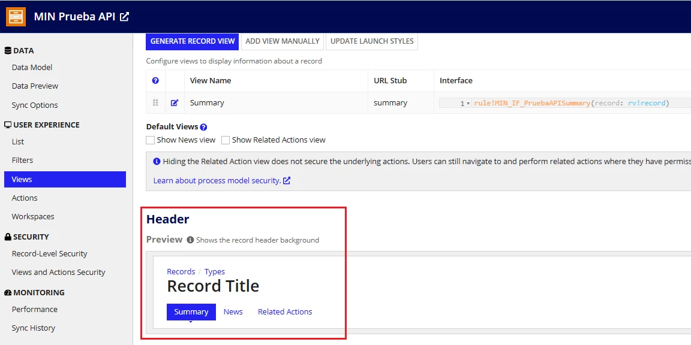The image size is (691, 345).
Task: Click the orange record type icon
Action: [16, 17]
